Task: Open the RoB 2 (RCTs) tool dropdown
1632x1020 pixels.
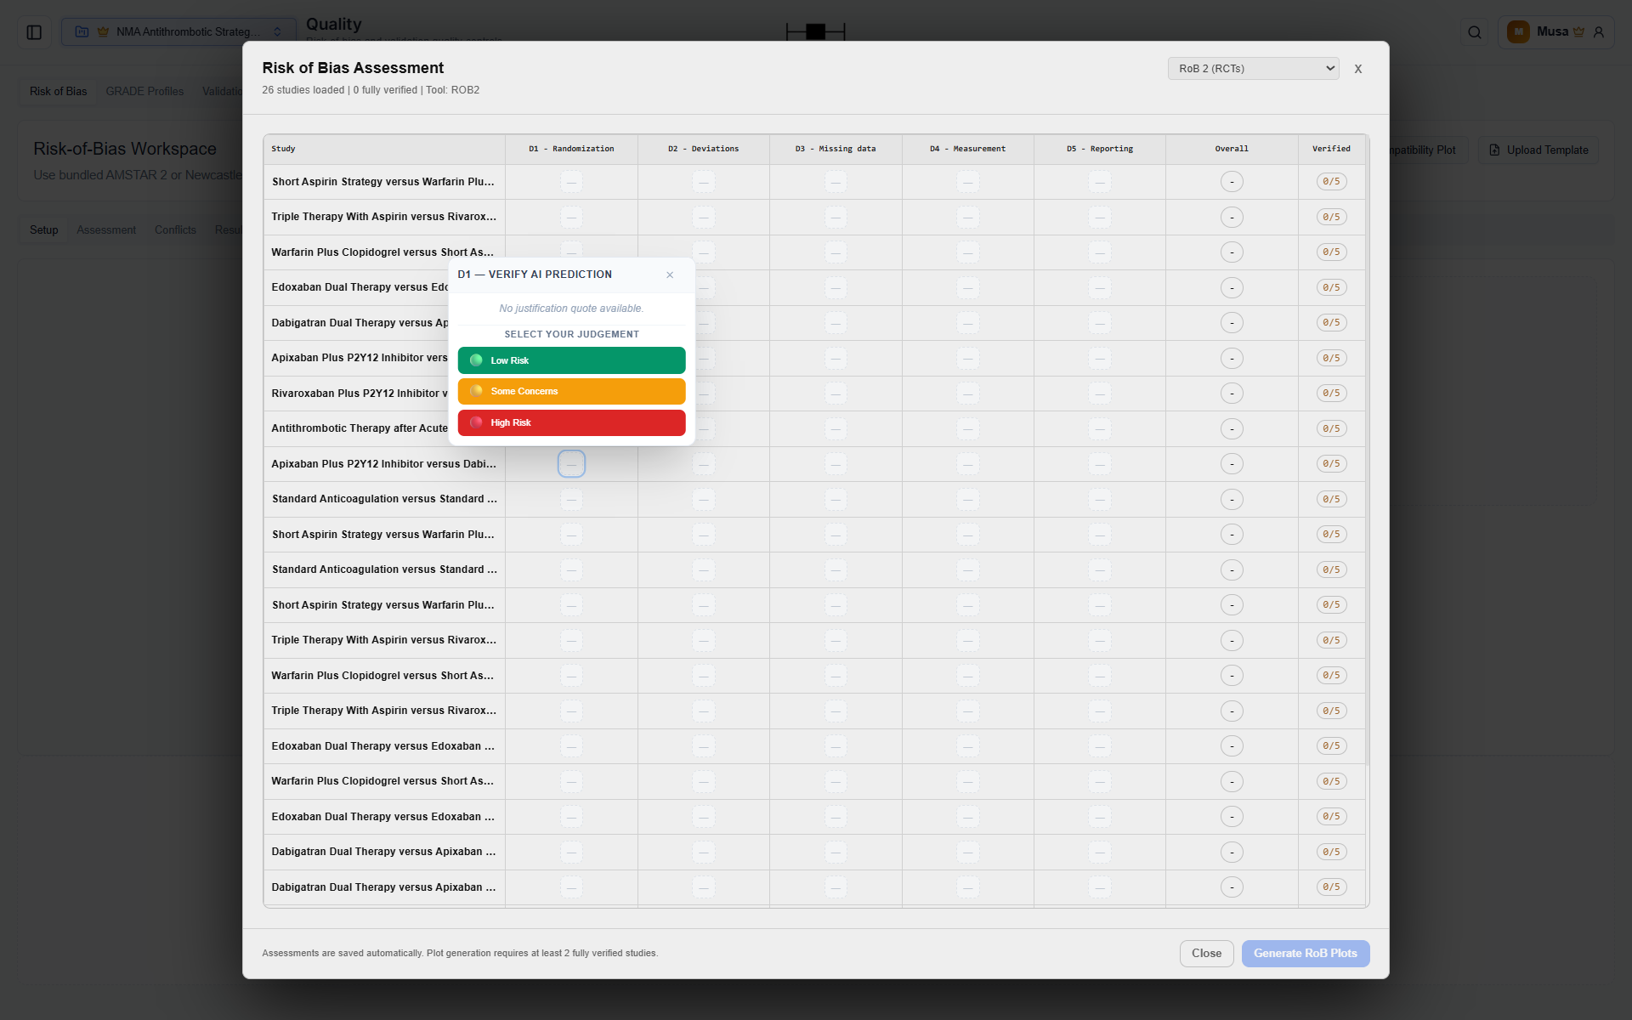Action: 1253,69
